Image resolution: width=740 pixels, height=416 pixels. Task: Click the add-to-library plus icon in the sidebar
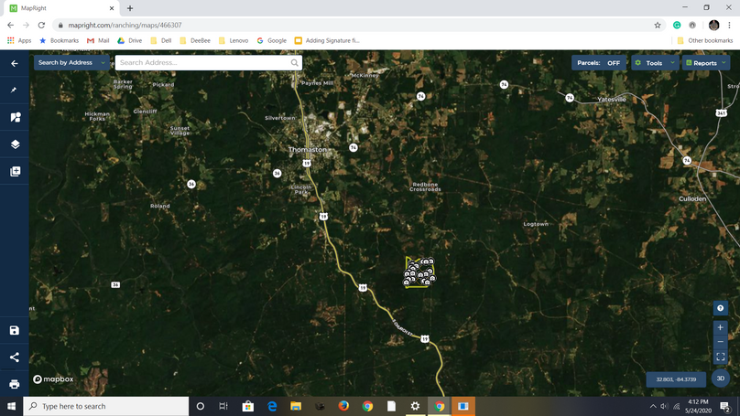pyautogui.click(x=15, y=171)
